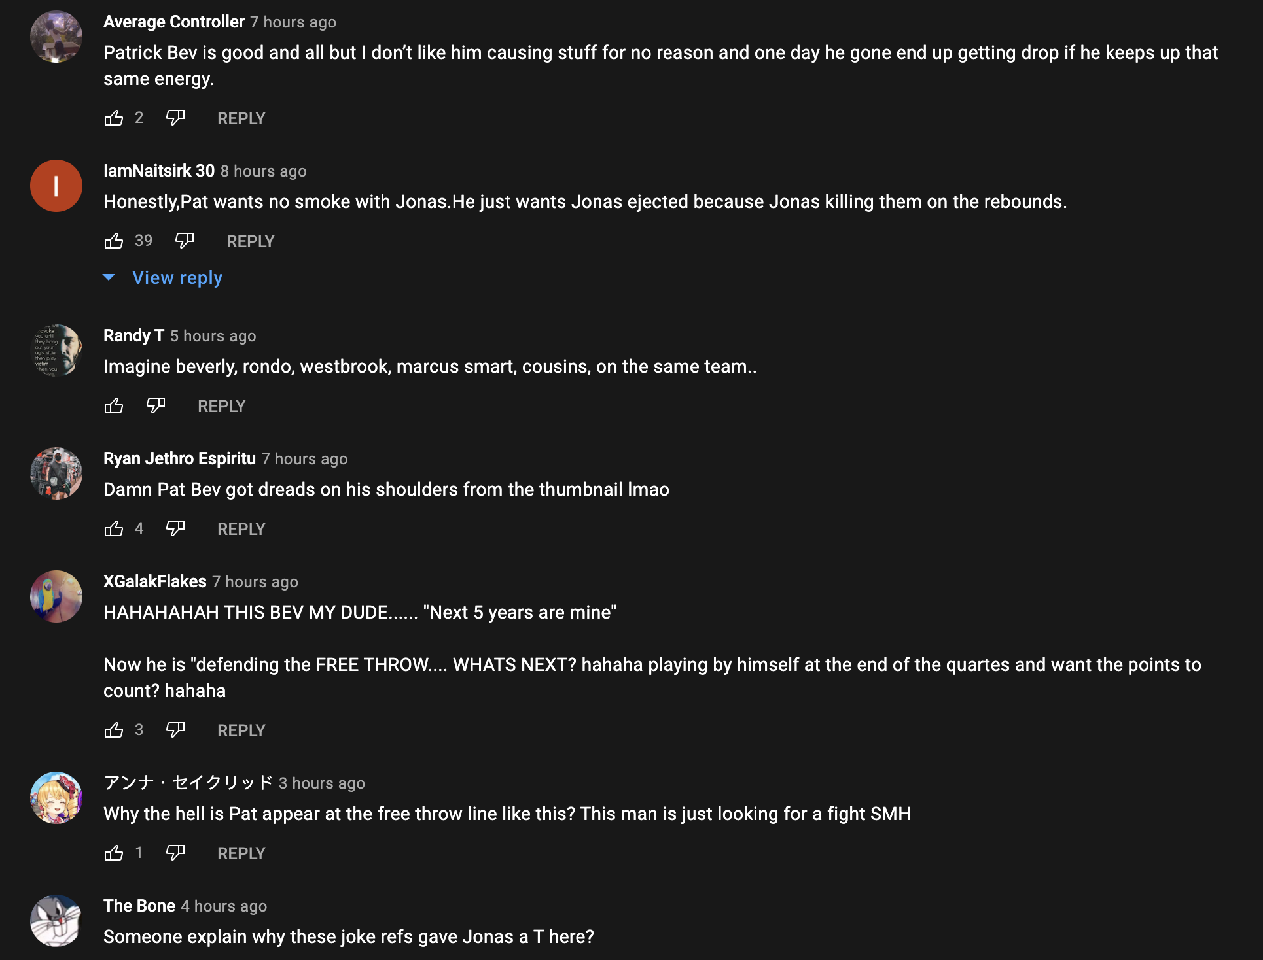Expand View reply under IamNaitsirk 30

pos(177,278)
